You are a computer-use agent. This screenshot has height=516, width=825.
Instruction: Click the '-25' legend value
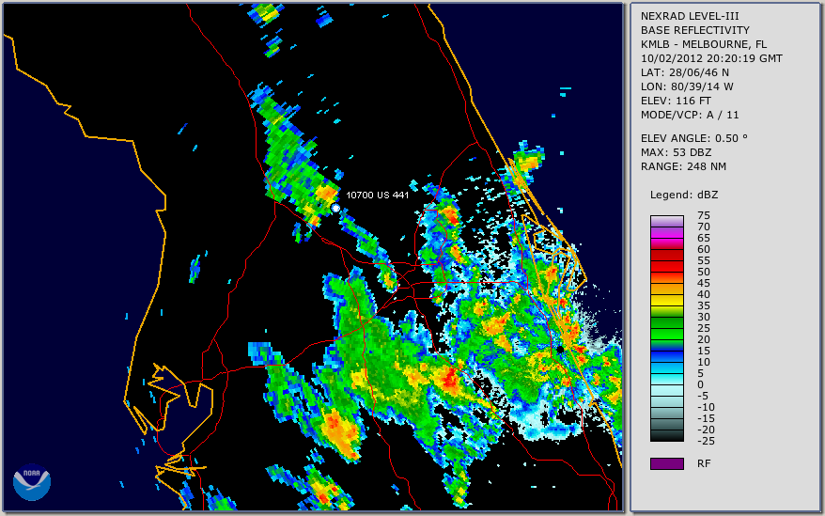pyautogui.click(x=706, y=441)
